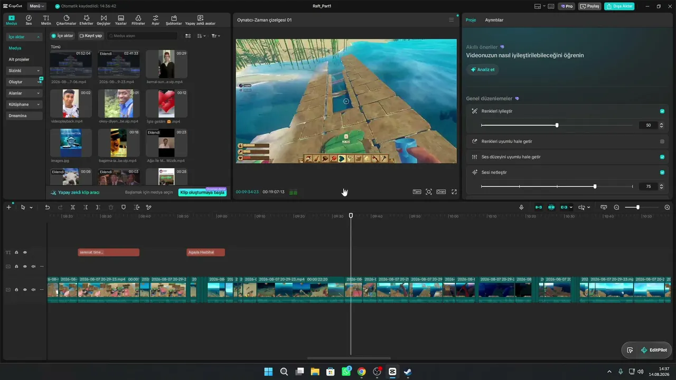Image resolution: width=676 pixels, height=380 pixels.
Task: Click the microphone voiceover record icon
Action: pos(521,207)
